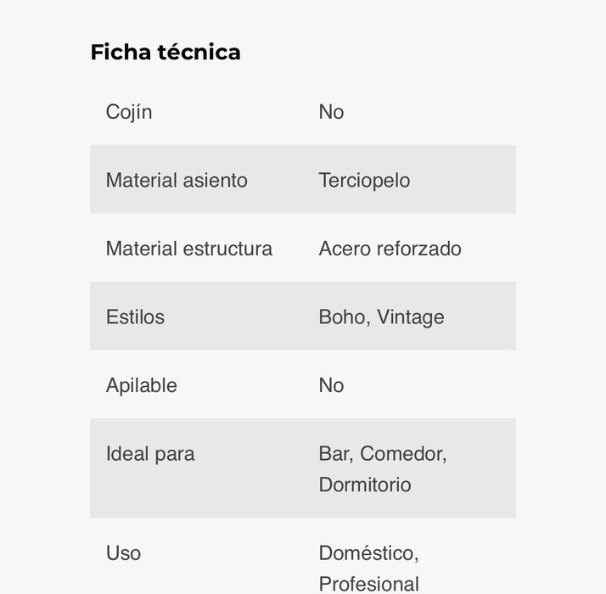Click the Terciopelo value
This screenshot has height=594, width=606.
364,180
